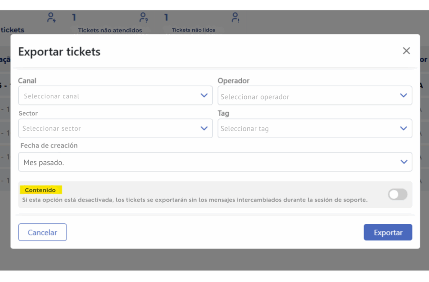Close the Exportar tickets dialog

[x=406, y=51]
